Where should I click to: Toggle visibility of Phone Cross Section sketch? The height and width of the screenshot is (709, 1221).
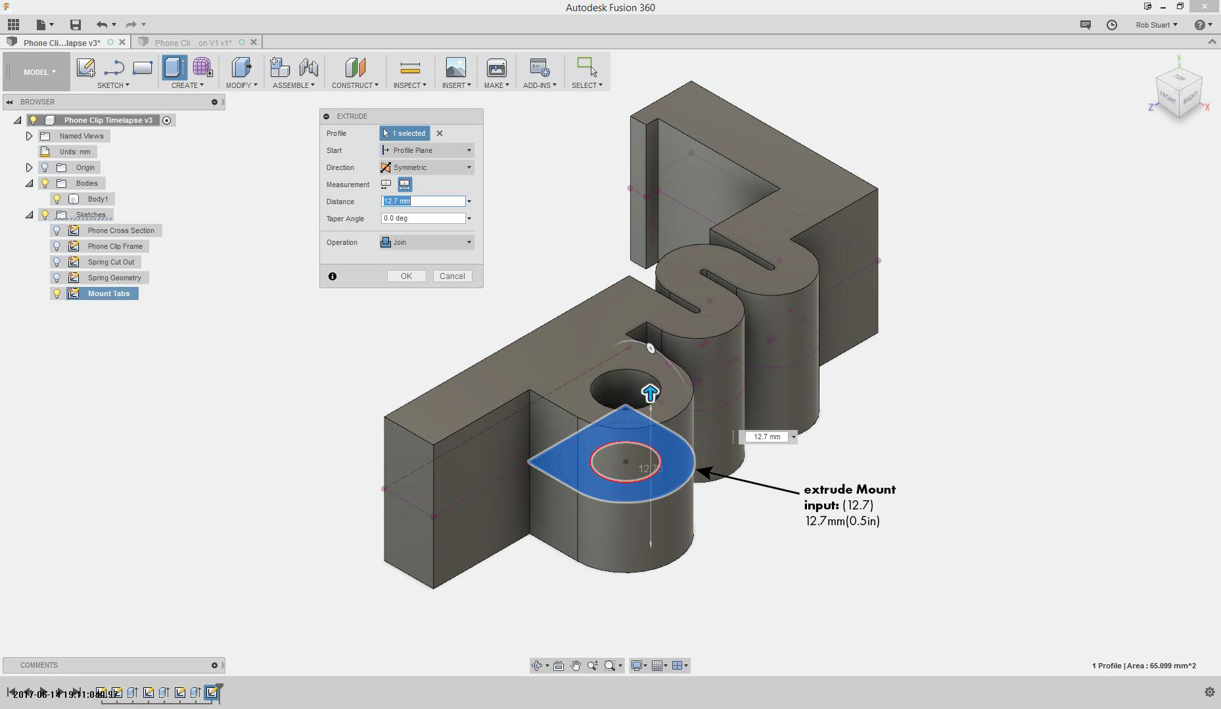(x=57, y=230)
